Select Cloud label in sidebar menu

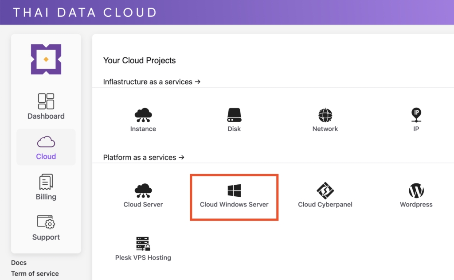pyautogui.click(x=46, y=156)
